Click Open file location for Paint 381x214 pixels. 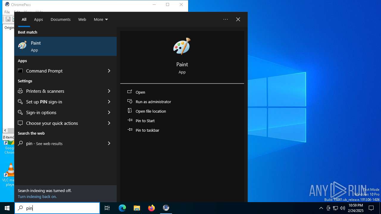tap(151, 111)
